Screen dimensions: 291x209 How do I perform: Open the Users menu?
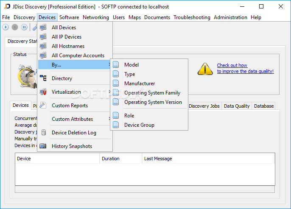pos(119,17)
